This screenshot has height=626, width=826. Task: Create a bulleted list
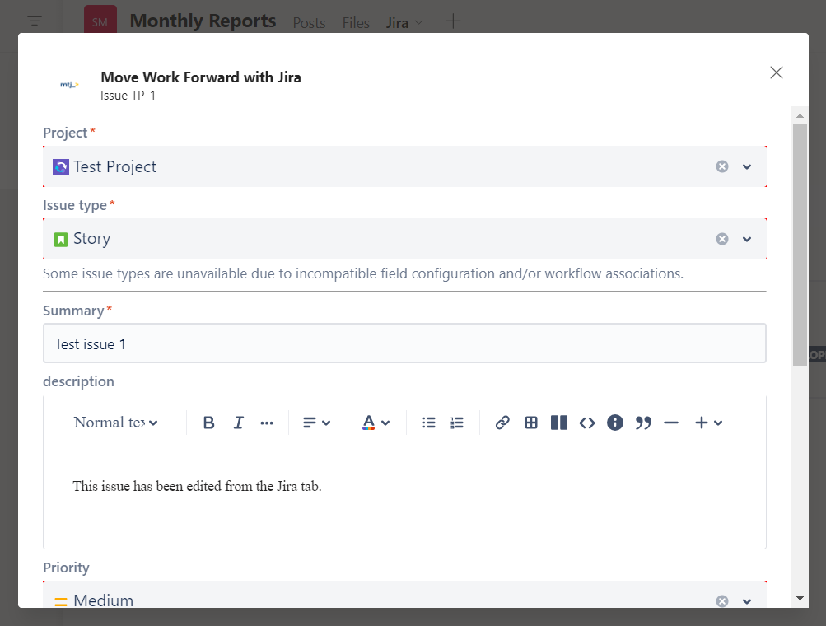pos(429,423)
